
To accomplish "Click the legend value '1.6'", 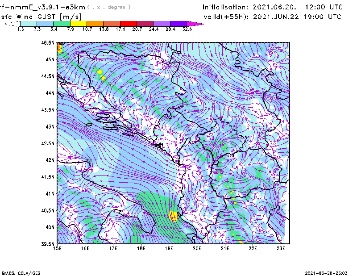I will 21,29.
